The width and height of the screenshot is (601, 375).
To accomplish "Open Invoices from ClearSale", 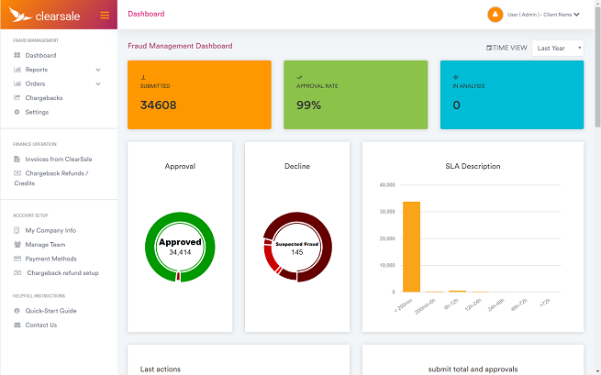I will tap(59, 159).
